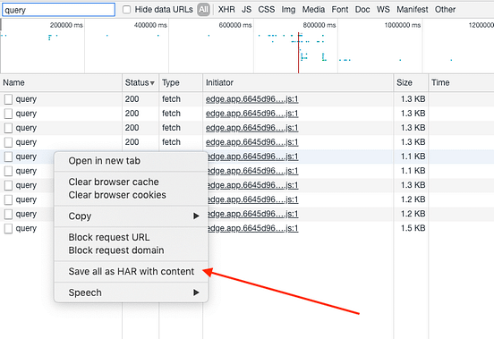Click the fetch type in second row
This screenshot has height=339, width=494.
coord(172,114)
